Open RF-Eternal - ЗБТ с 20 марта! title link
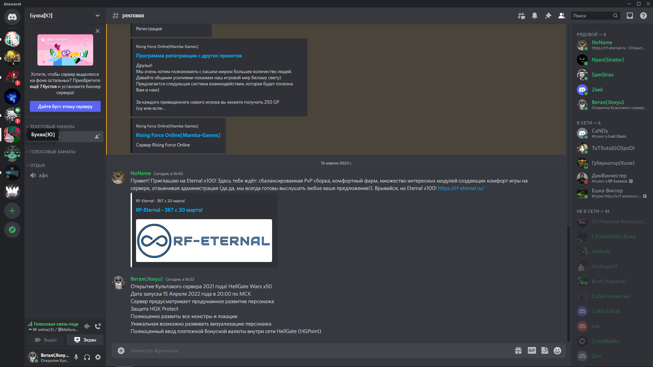This screenshot has width=653, height=367. point(169,210)
